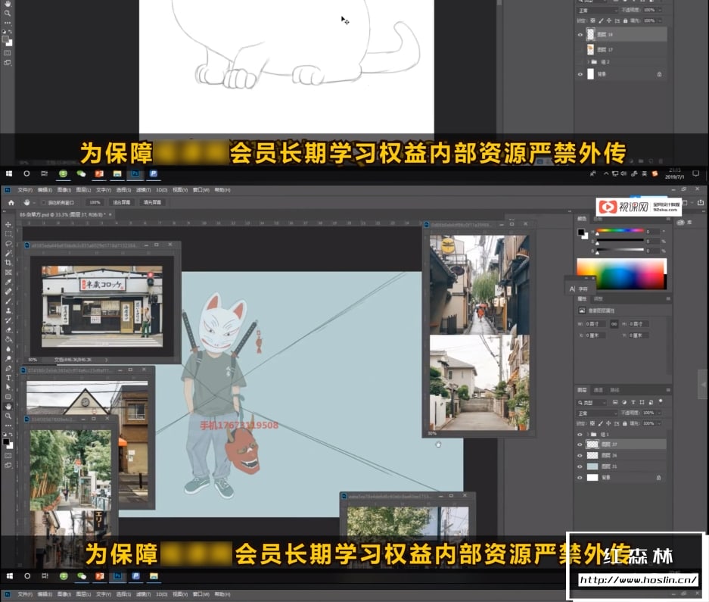This screenshot has height=602, width=709.
Task: Click the W width field in Properties
Action: (595, 324)
